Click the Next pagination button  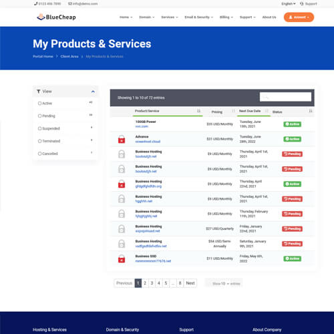pyautogui.click(x=190, y=283)
